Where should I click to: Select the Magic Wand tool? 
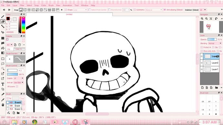pos(3,68)
